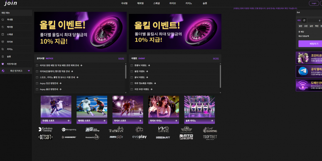Screen dimensions: 322x161
Task: Click the Sexy Gaming logo
Action: [210, 130]
